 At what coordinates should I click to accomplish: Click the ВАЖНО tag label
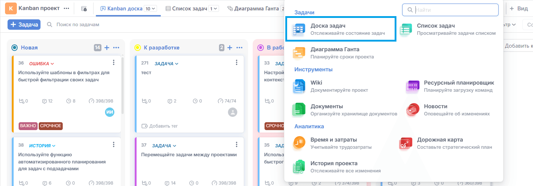(x=28, y=126)
